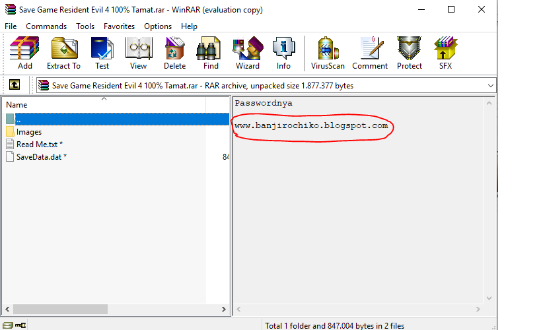Click the WinRAR title bar app icon
The width and height of the screenshot is (541, 330).
[x=11, y=9]
